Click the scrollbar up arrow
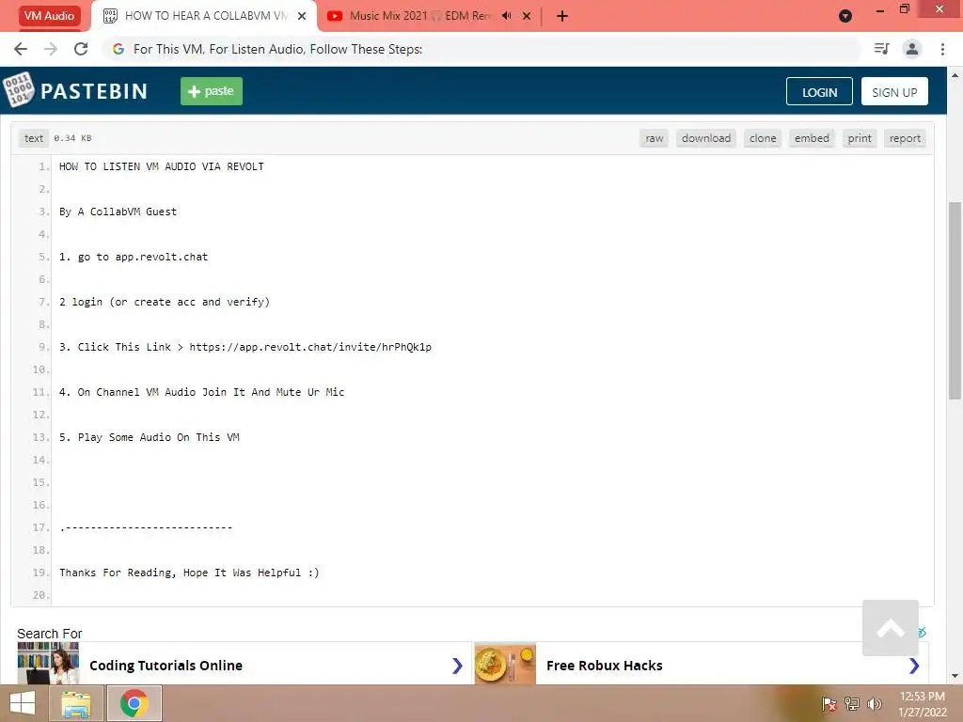Image resolution: width=963 pixels, height=722 pixels. 955,75
